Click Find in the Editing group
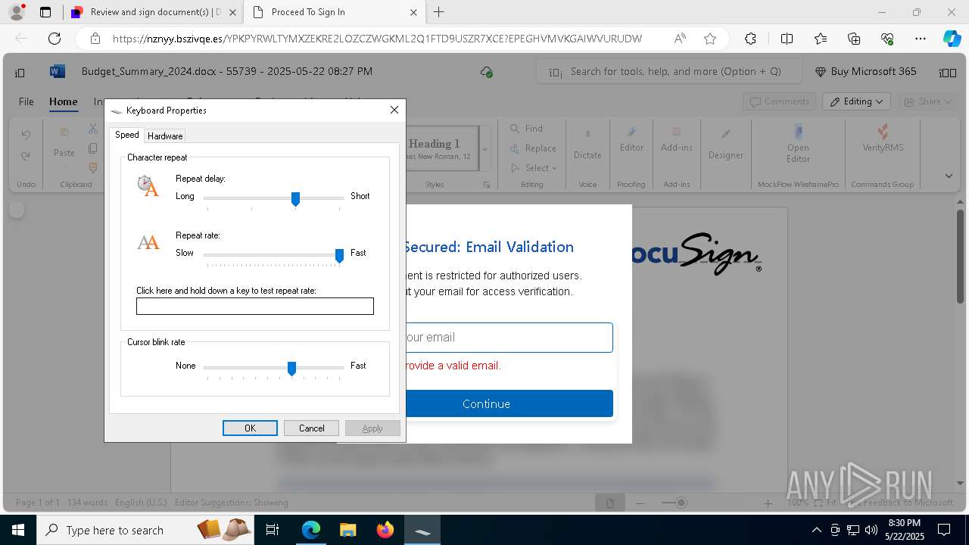 [x=527, y=129]
